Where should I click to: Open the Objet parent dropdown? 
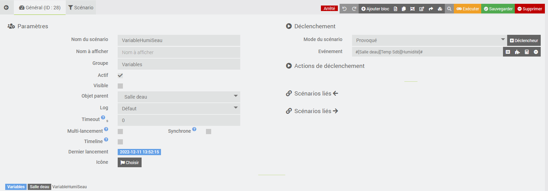(x=179, y=97)
